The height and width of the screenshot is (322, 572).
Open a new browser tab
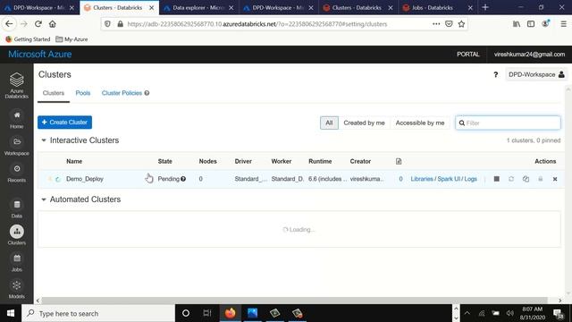(x=485, y=8)
